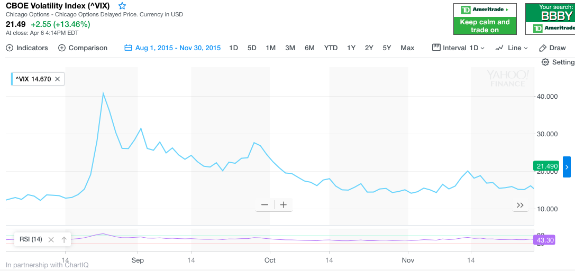The width and height of the screenshot is (575, 271).
Task: Close the RSI (14) indicator panel
Action: click(51, 240)
